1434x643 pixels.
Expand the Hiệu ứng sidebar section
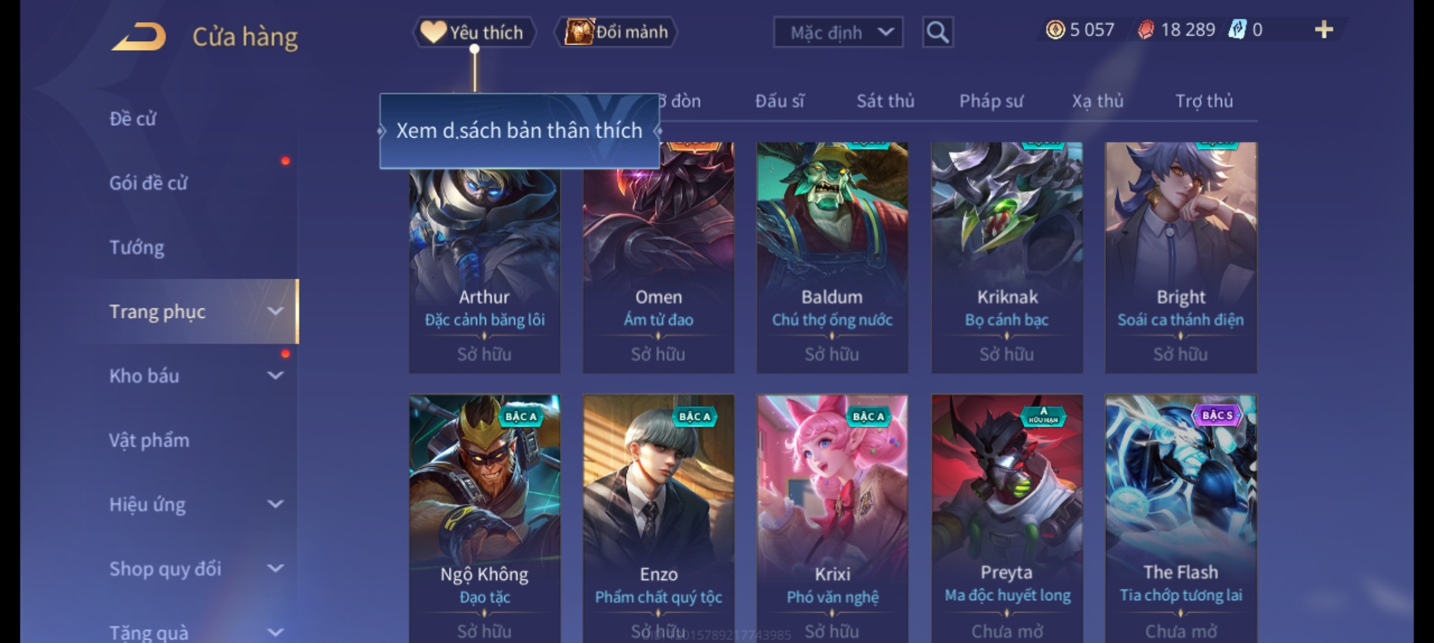point(275,504)
